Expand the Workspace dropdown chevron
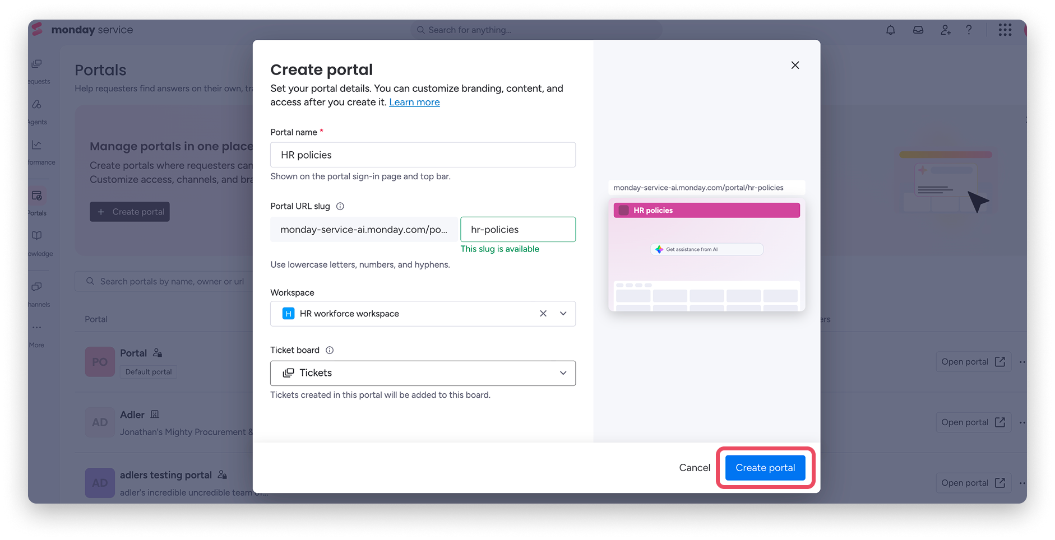This screenshot has height=540, width=1055. coord(563,314)
